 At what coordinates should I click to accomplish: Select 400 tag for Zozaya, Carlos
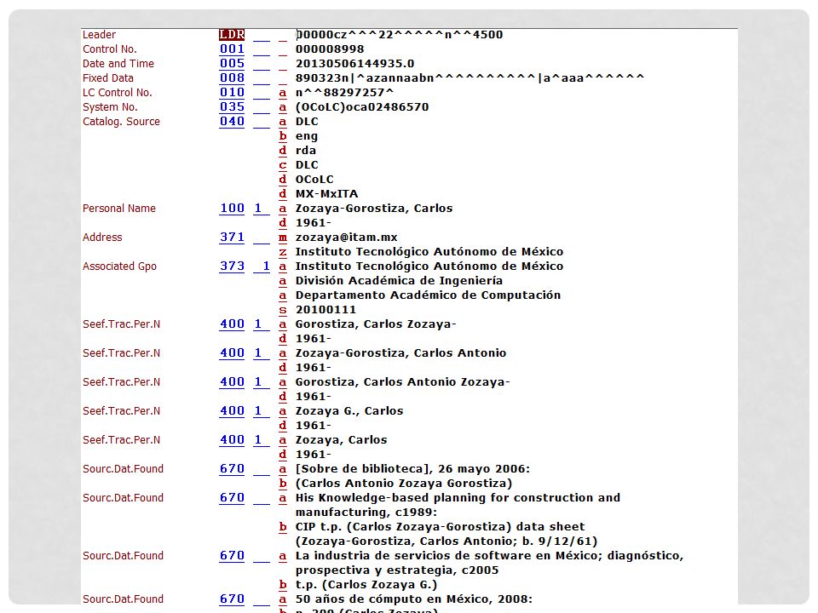tap(232, 440)
